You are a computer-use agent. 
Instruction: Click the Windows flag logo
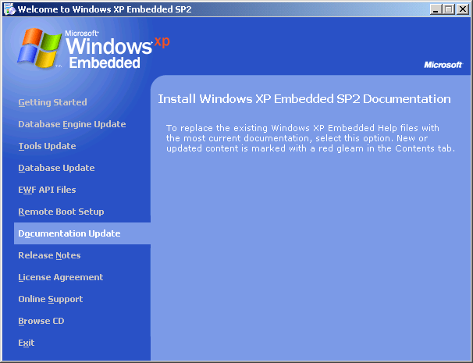(39, 48)
